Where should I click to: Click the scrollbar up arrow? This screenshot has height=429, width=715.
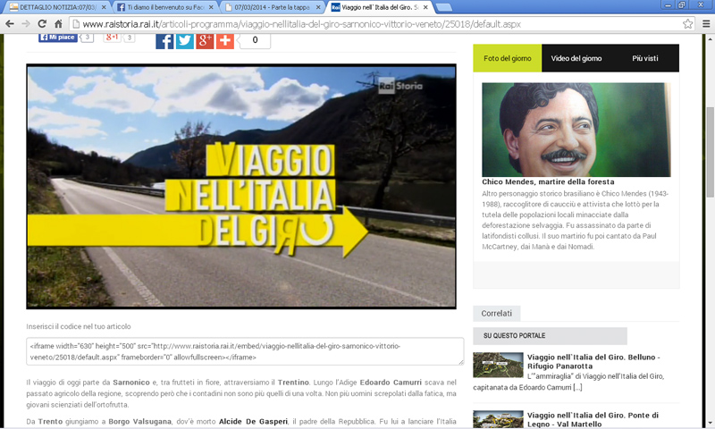[710, 39]
